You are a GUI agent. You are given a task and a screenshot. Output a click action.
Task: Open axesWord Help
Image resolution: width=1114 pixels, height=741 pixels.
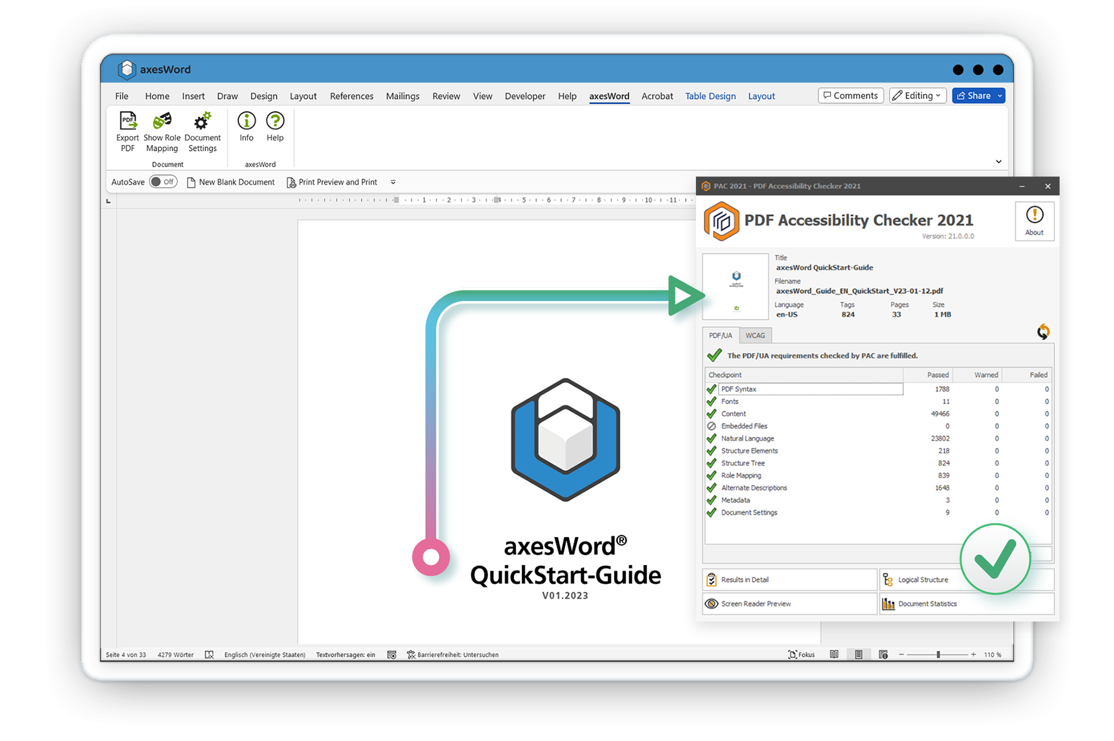click(x=275, y=128)
